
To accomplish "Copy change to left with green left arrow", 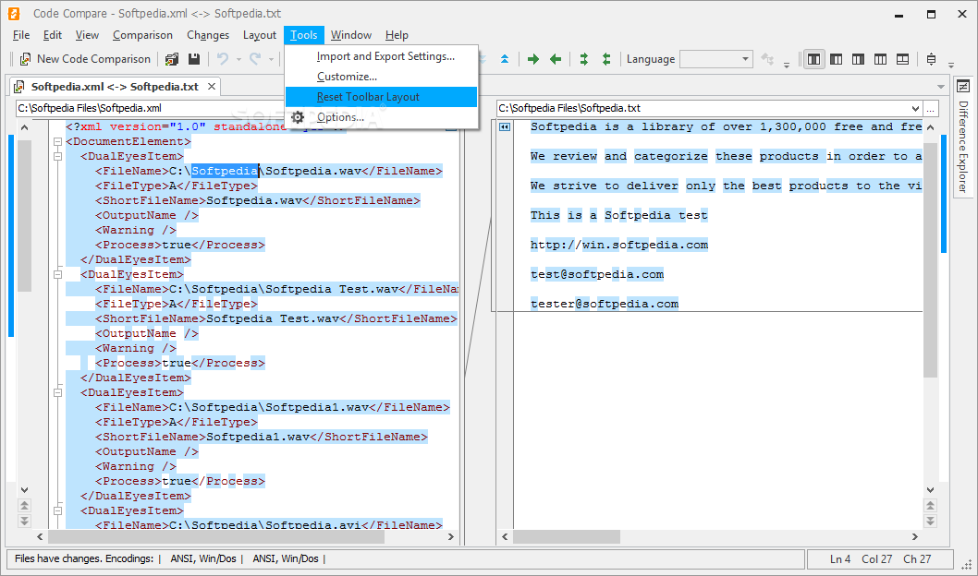I will coord(556,59).
